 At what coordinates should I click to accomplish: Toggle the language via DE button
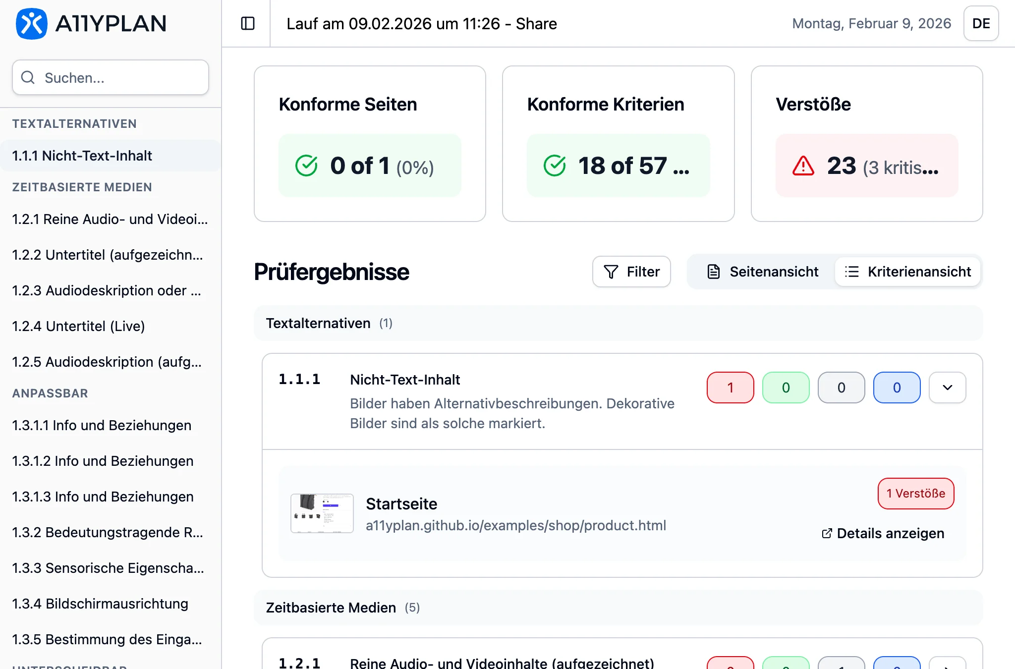[981, 23]
